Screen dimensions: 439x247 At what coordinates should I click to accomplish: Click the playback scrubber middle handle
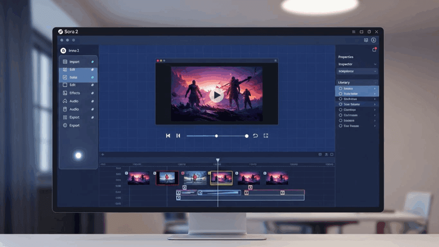point(216,136)
